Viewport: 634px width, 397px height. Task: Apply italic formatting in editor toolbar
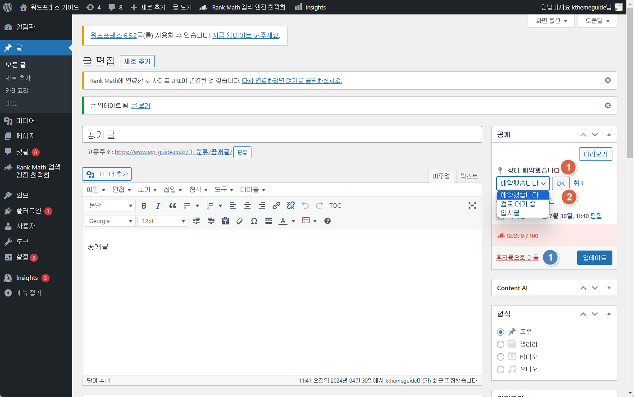click(158, 205)
